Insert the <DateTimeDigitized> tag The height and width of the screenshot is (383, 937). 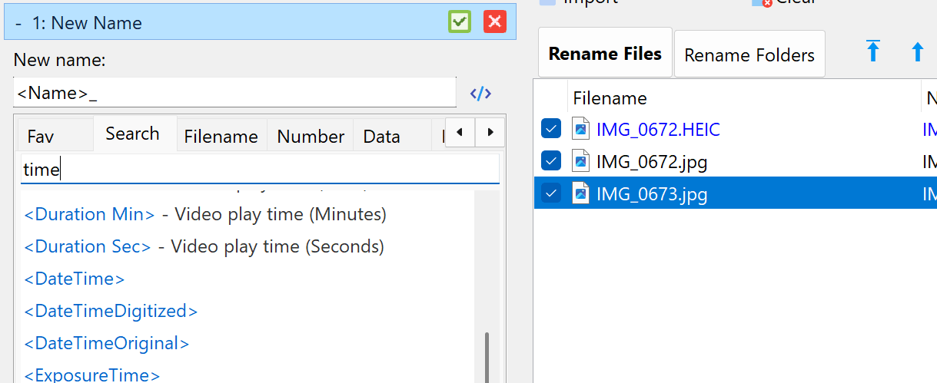pos(111,311)
